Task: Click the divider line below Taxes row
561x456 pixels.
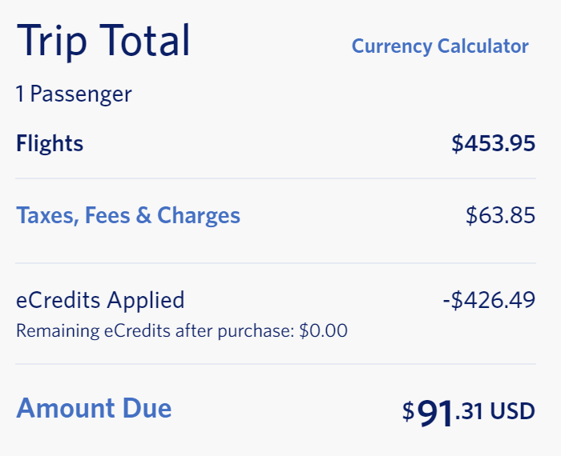Action: [x=276, y=263]
